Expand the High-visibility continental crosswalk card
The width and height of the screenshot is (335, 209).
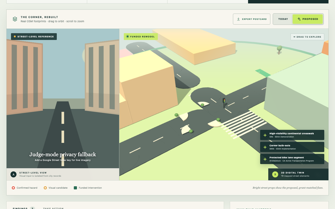point(292,135)
